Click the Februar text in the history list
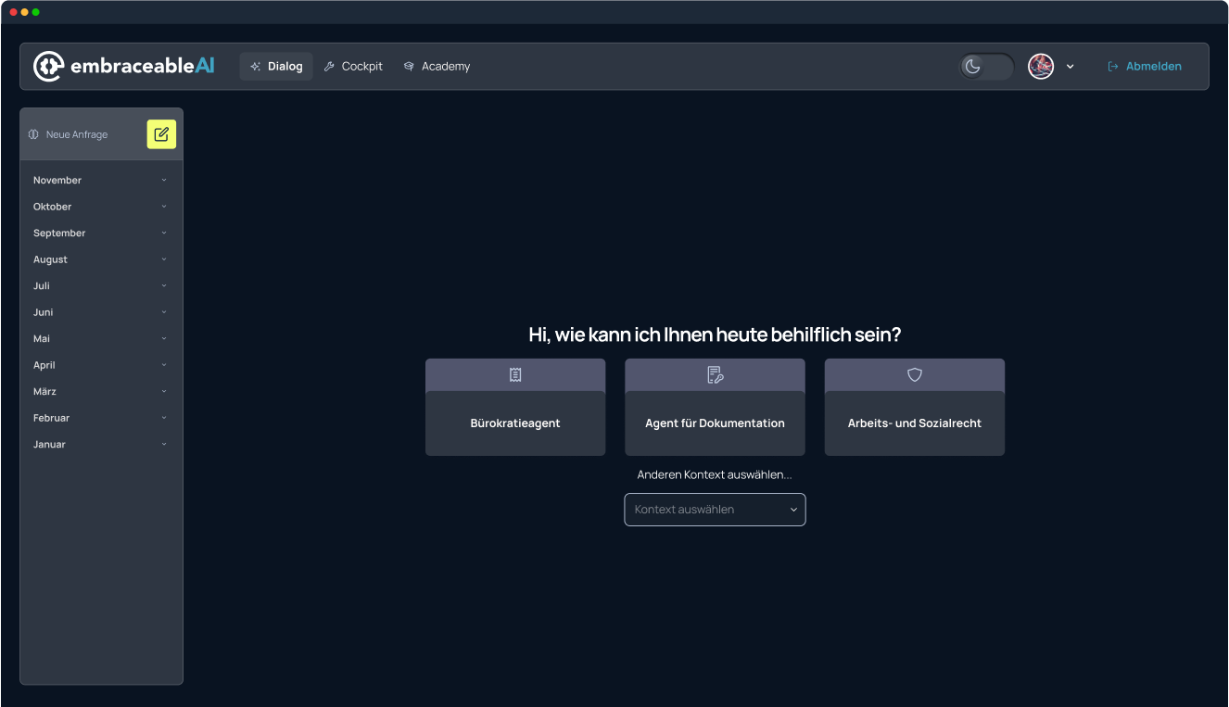 51,418
